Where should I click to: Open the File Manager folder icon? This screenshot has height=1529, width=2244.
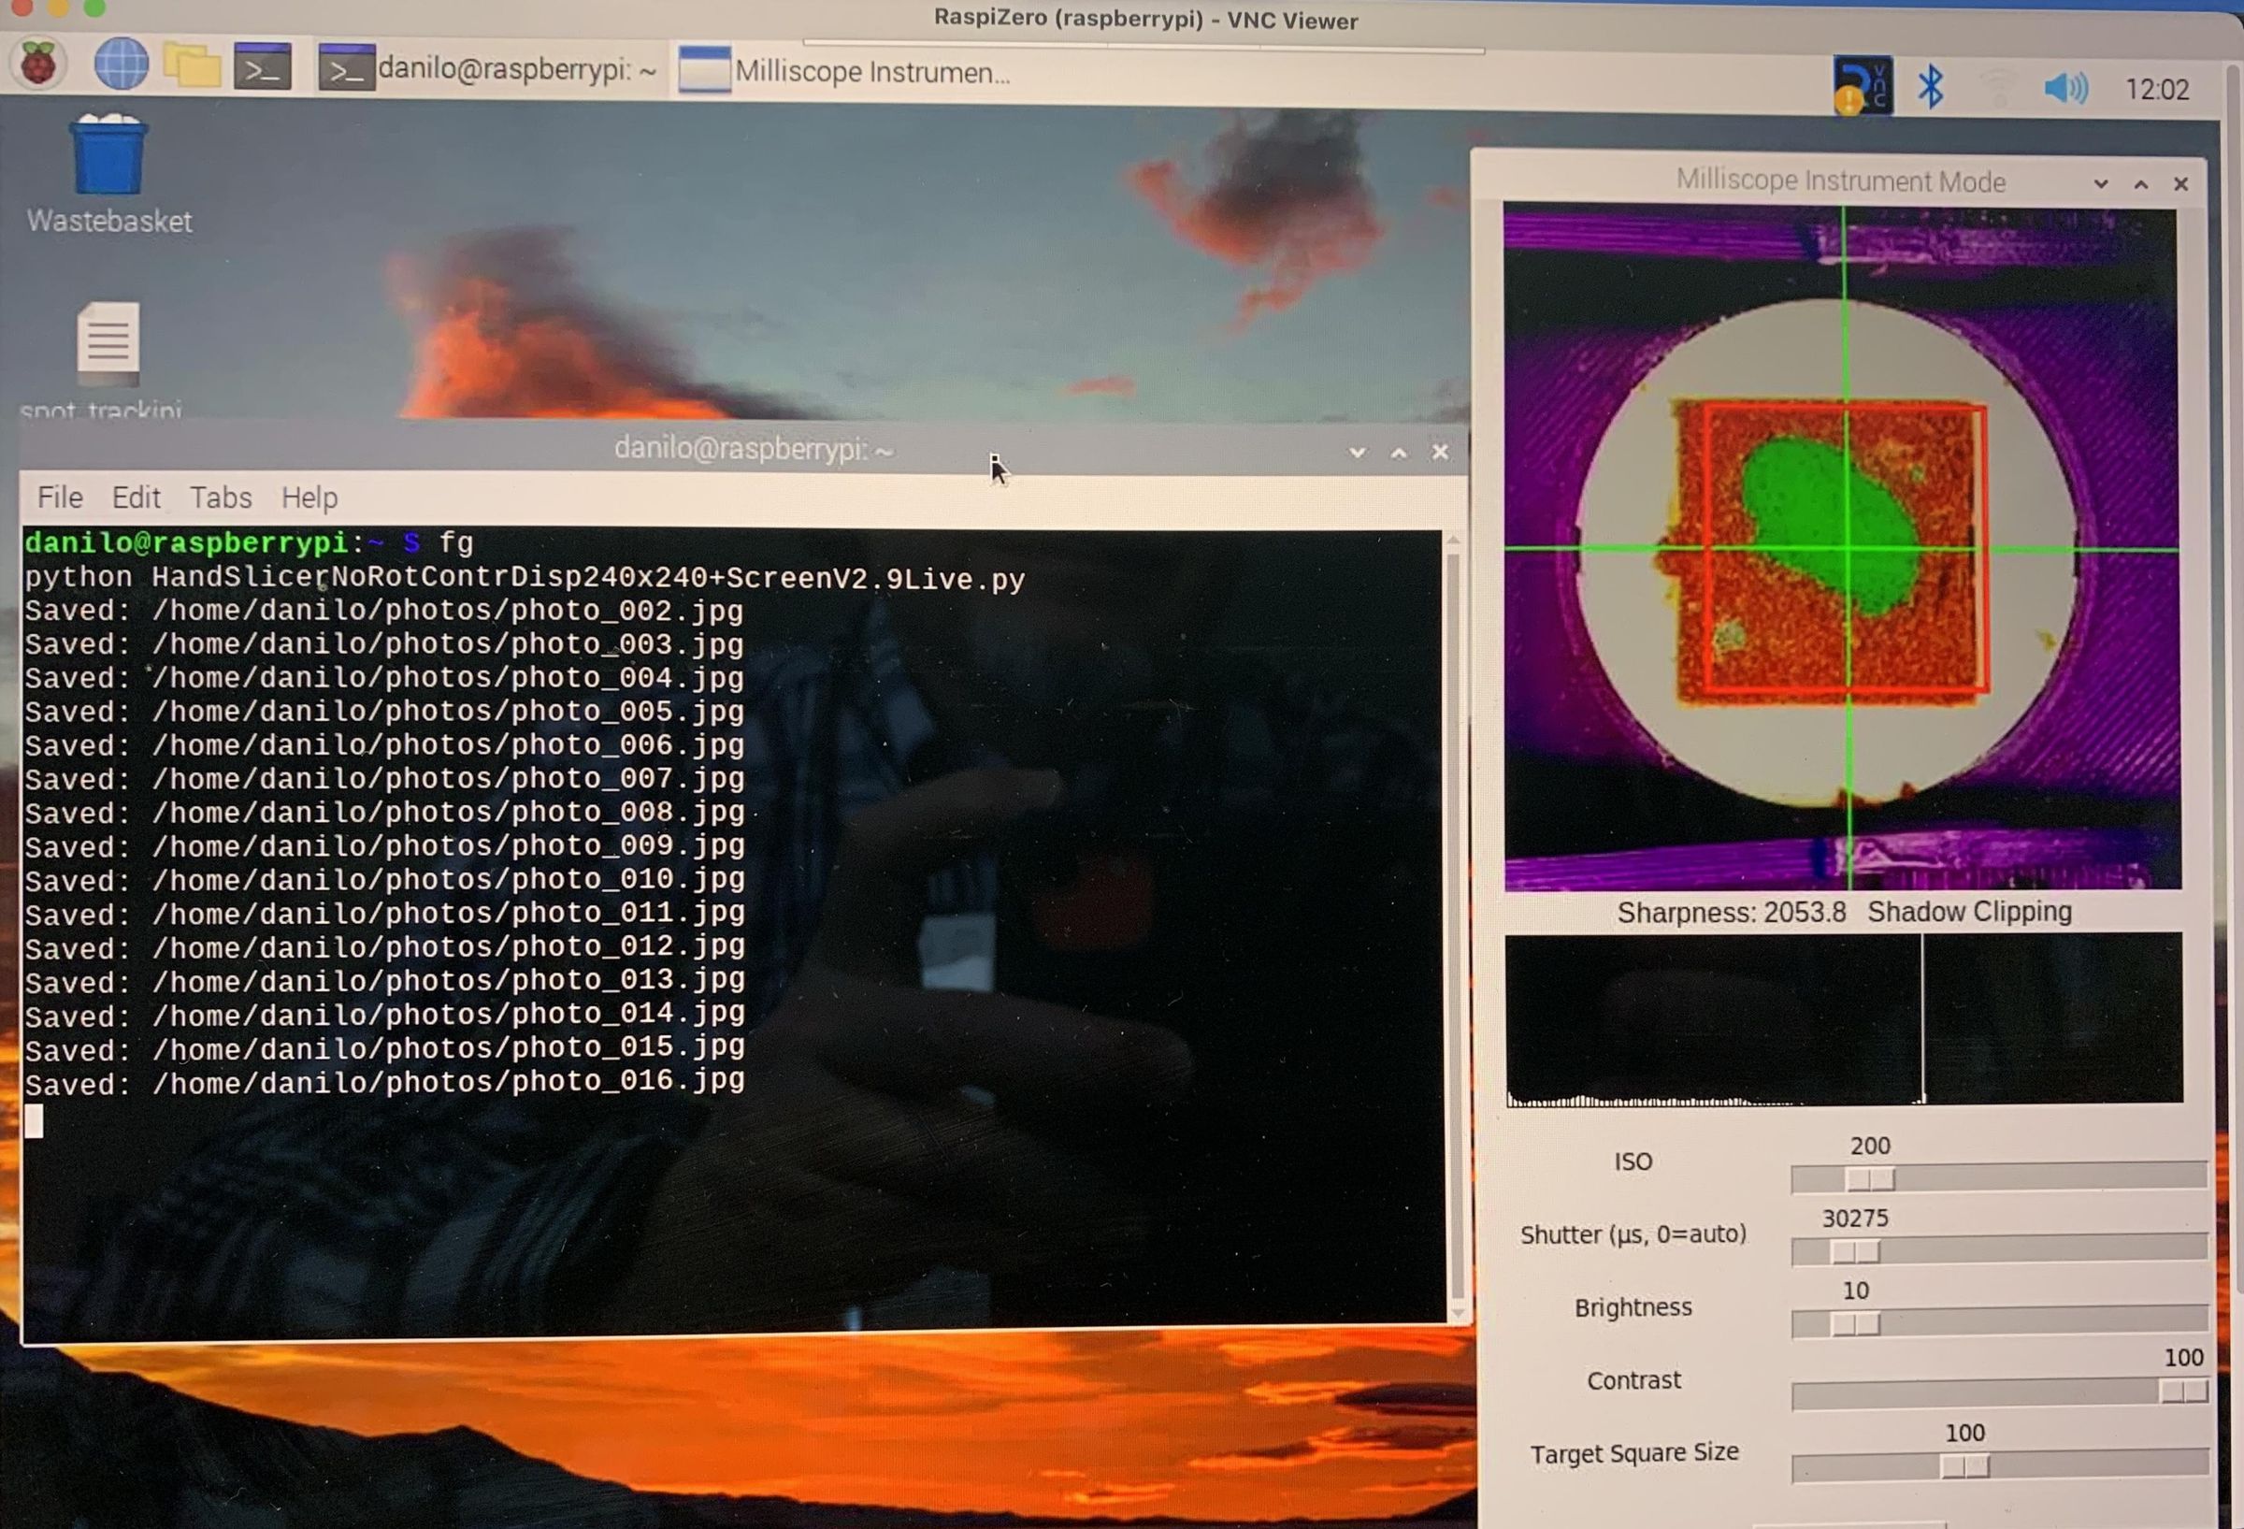pyautogui.click(x=193, y=65)
